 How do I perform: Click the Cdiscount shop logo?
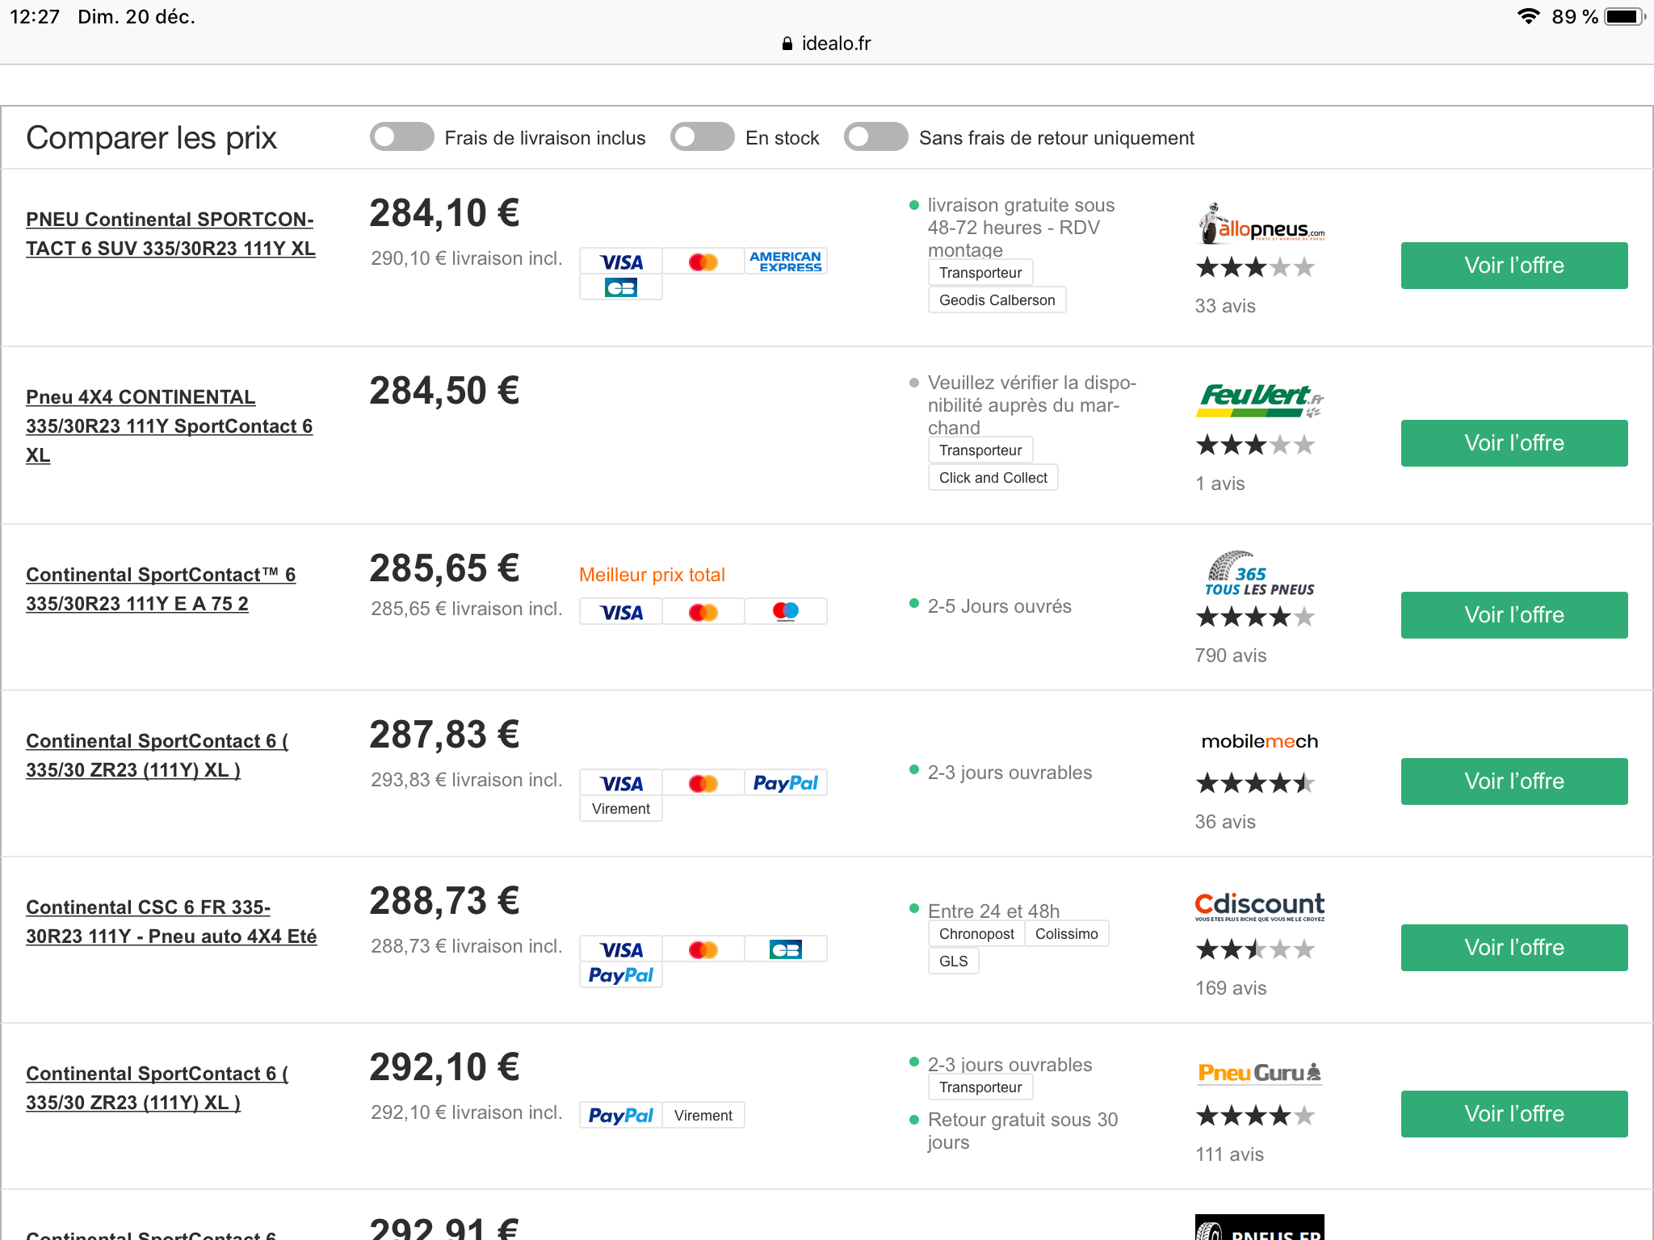click(1259, 907)
